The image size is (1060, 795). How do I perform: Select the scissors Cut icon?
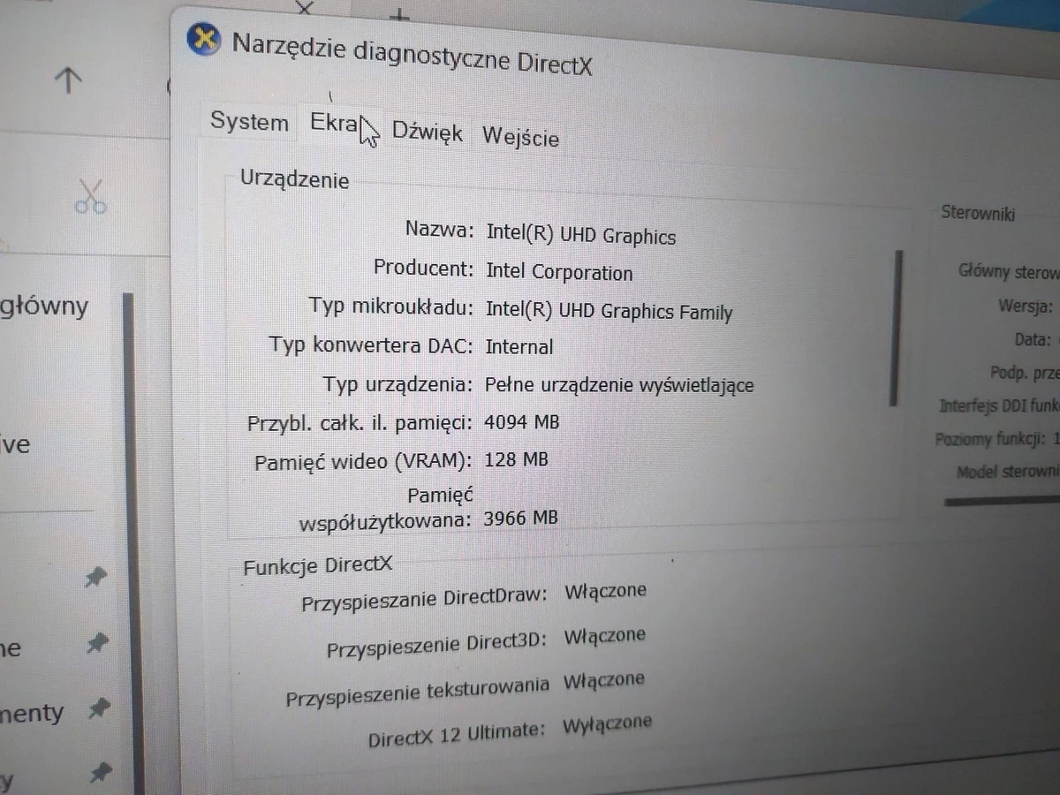coord(90,196)
